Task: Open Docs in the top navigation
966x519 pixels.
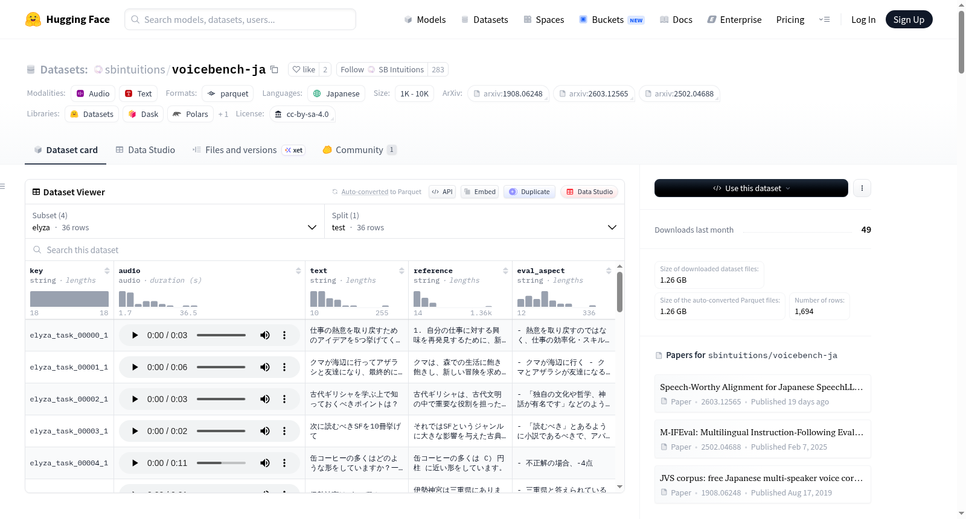Action: [676, 19]
